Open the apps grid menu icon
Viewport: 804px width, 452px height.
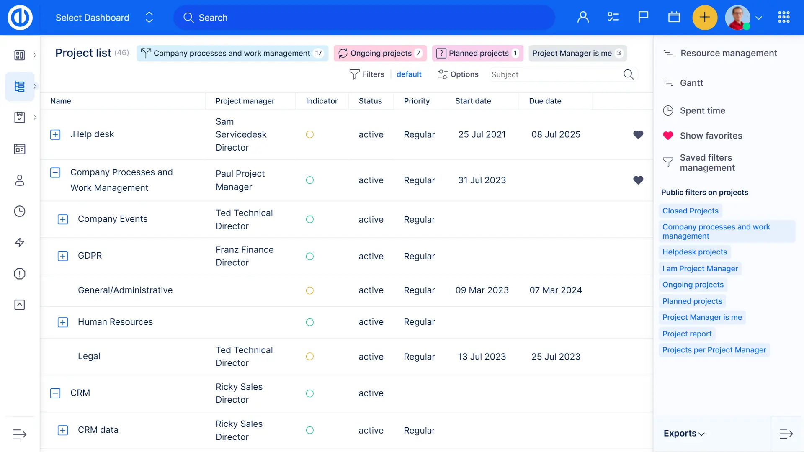click(783, 17)
